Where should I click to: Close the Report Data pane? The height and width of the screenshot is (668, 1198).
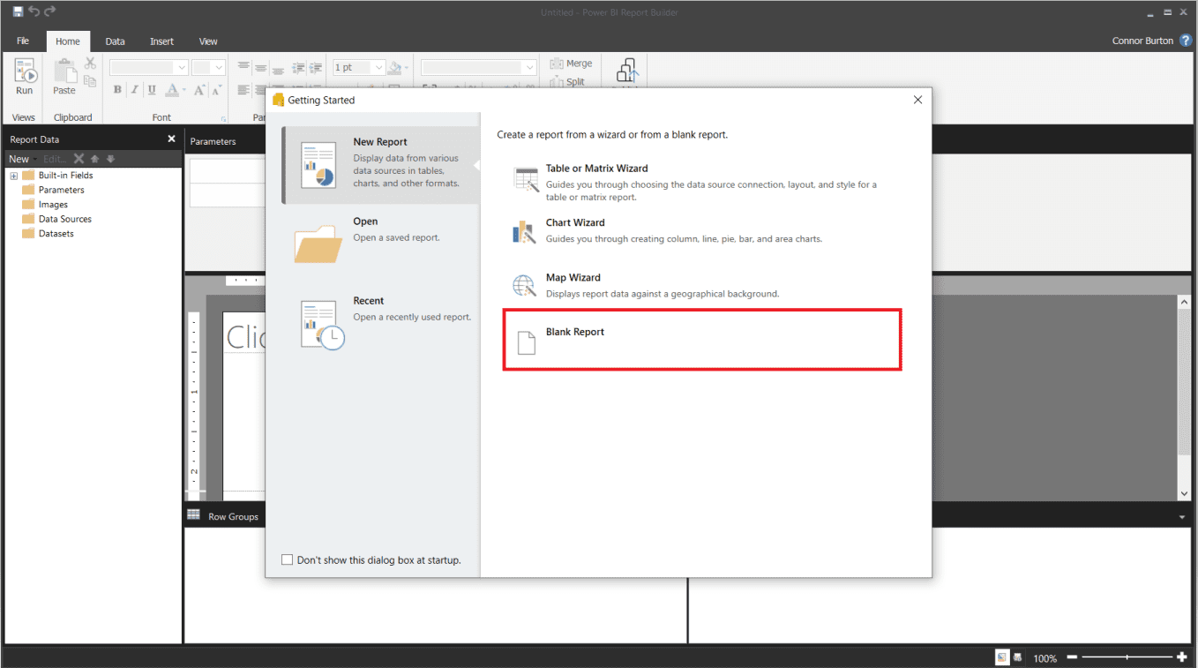click(x=171, y=139)
